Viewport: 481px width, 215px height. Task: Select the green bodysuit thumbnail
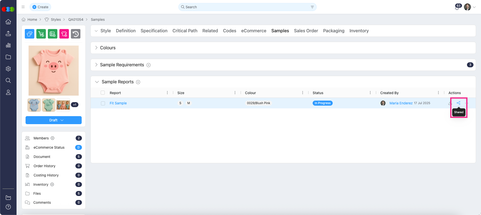[x=49, y=105]
